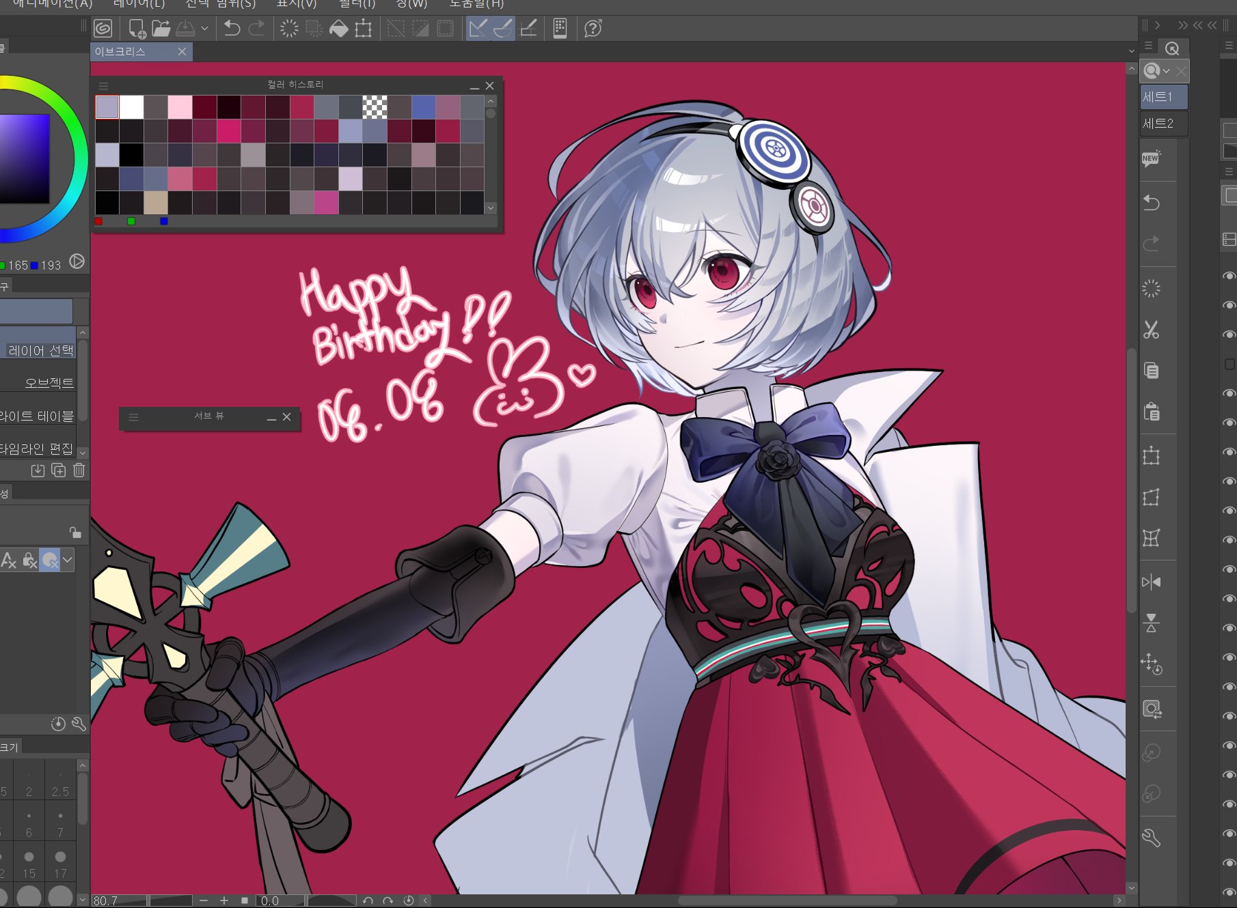
Task: Toggle tool property lock icon
Action: click(x=75, y=532)
